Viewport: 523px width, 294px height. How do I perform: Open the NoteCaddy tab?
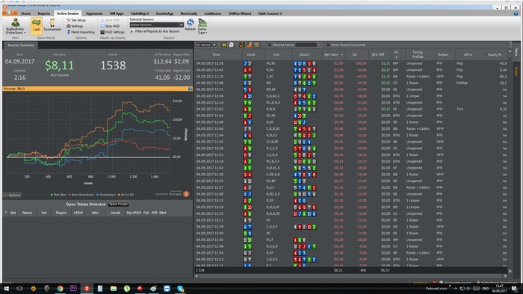pos(189,13)
